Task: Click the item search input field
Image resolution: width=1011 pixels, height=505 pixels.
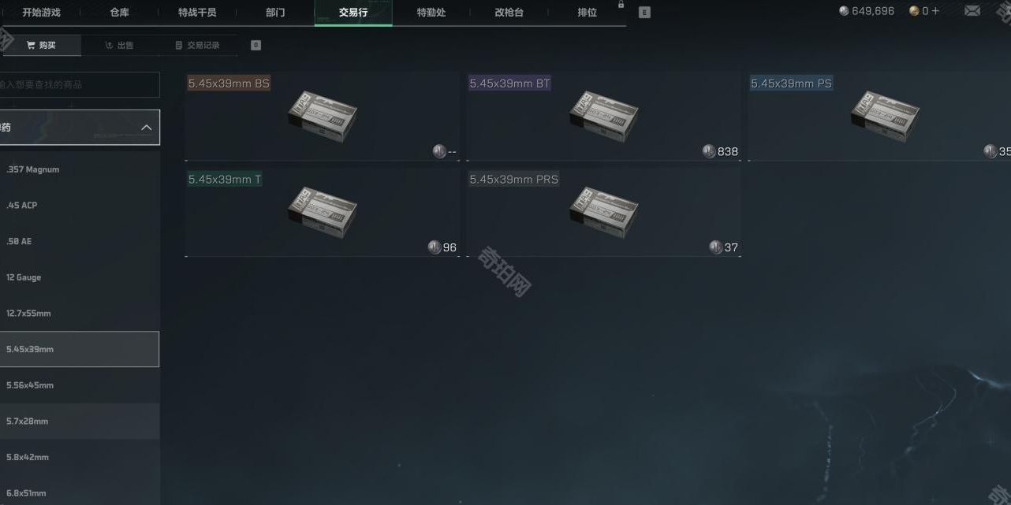Action: [79, 84]
